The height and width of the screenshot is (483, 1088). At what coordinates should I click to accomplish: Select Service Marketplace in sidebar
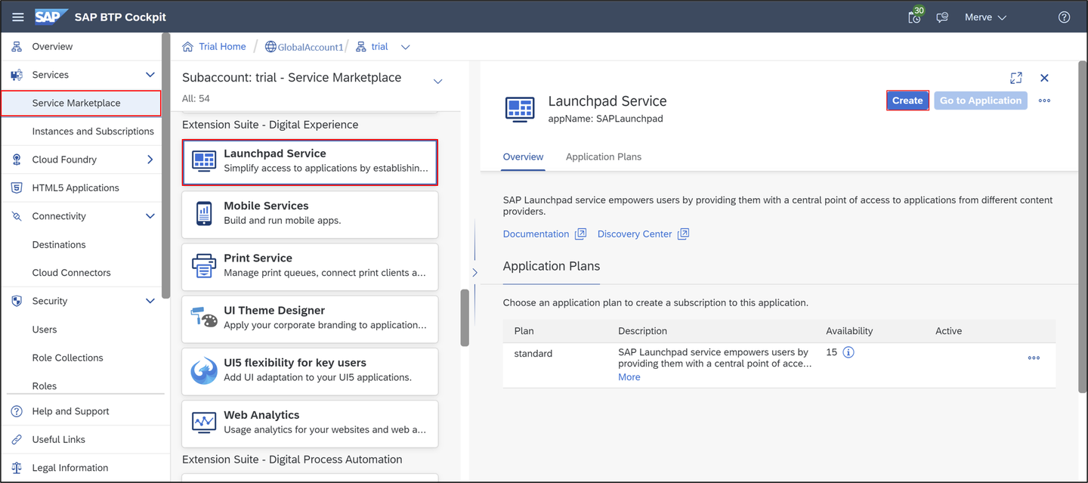click(x=81, y=103)
